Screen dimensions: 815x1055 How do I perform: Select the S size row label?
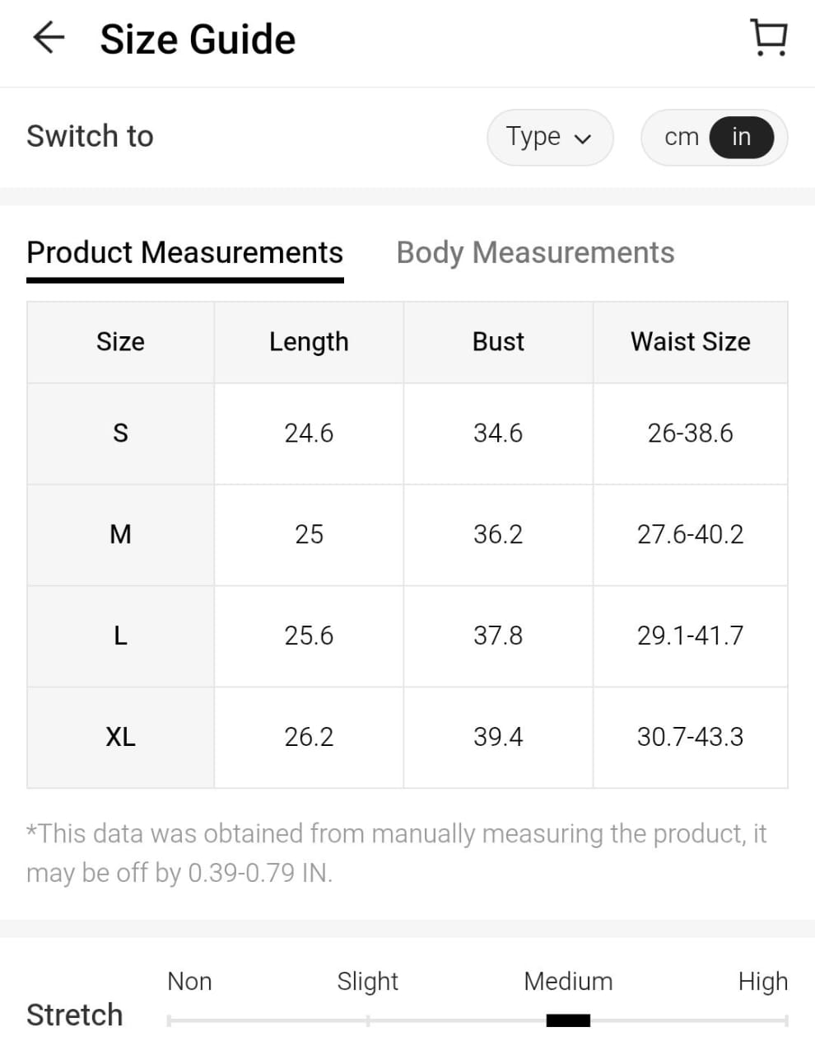(120, 433)
